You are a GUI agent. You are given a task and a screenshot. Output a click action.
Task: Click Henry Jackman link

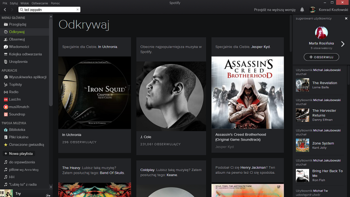point(253,167)
